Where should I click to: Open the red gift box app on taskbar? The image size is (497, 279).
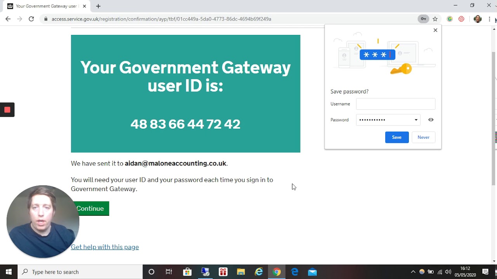click(223, 272)
